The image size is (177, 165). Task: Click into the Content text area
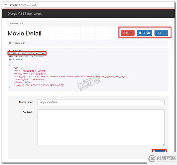(101, 128)
